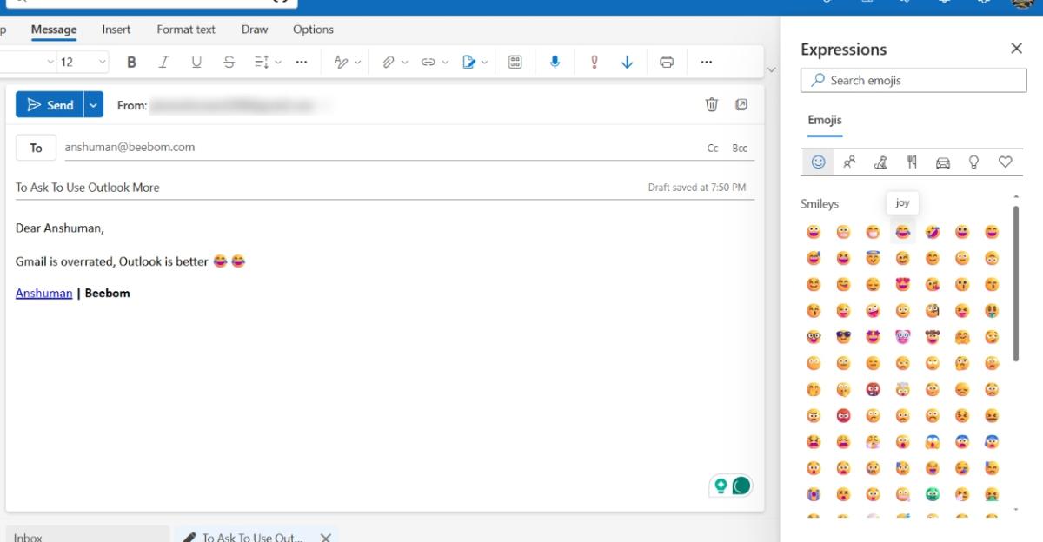Open the styles dropdown
Screen dimensions: 1043x542
click(348, 62)
